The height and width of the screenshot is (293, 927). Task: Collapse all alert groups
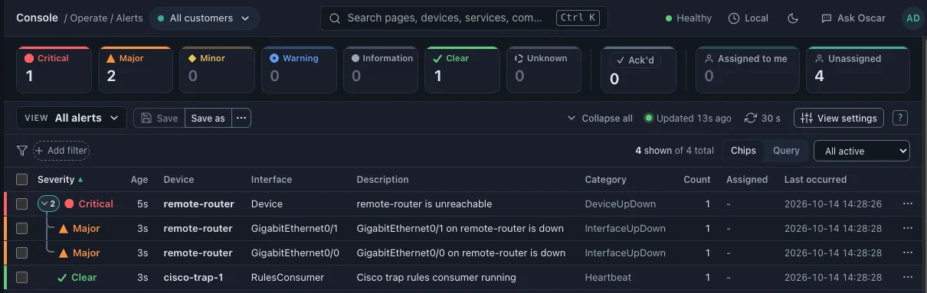tap(600, 118)
